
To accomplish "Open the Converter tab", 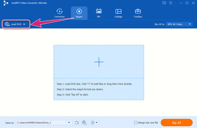I will [x=59, y=13].
